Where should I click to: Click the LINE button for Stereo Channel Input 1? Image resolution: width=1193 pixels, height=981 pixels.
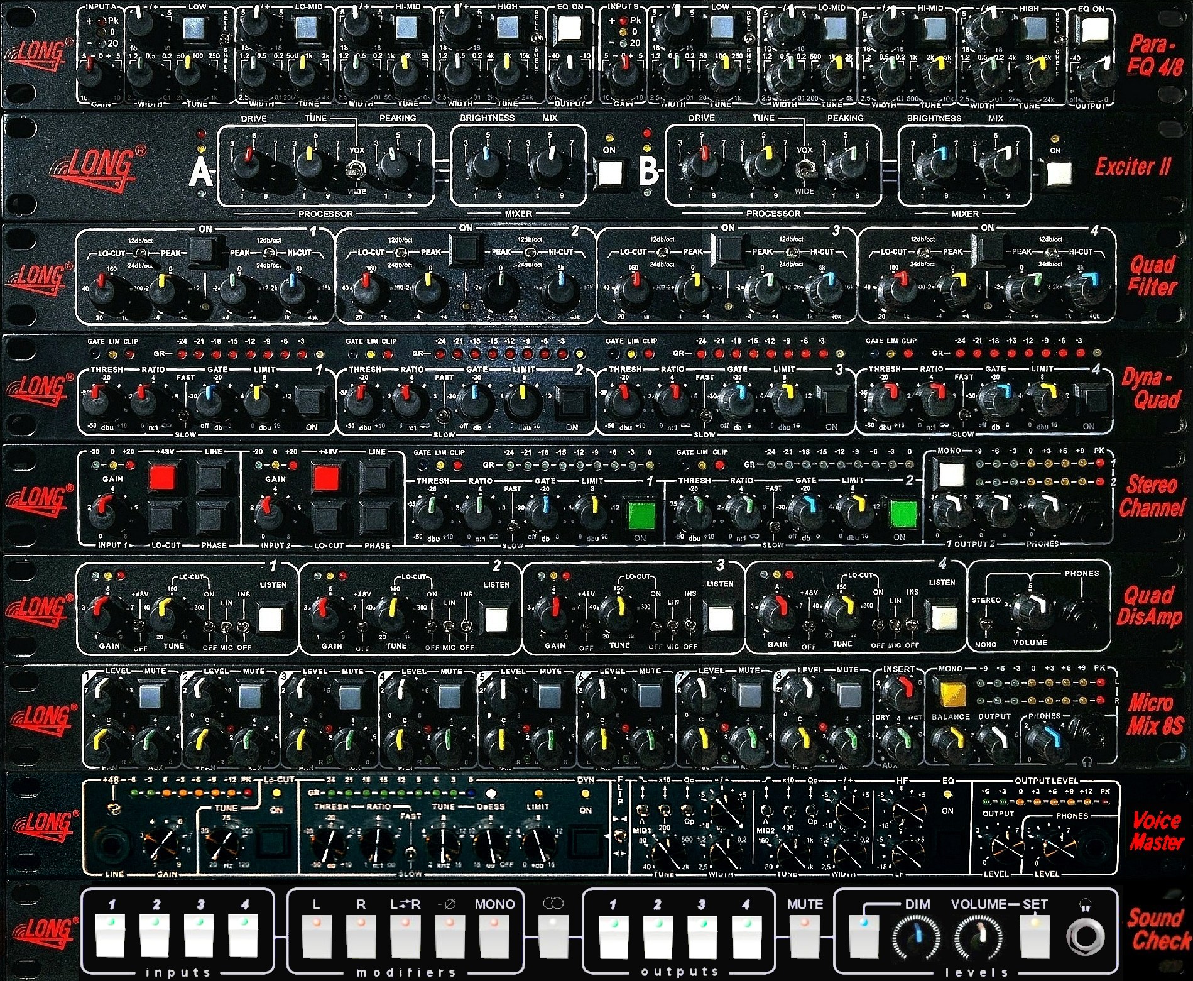212,478
